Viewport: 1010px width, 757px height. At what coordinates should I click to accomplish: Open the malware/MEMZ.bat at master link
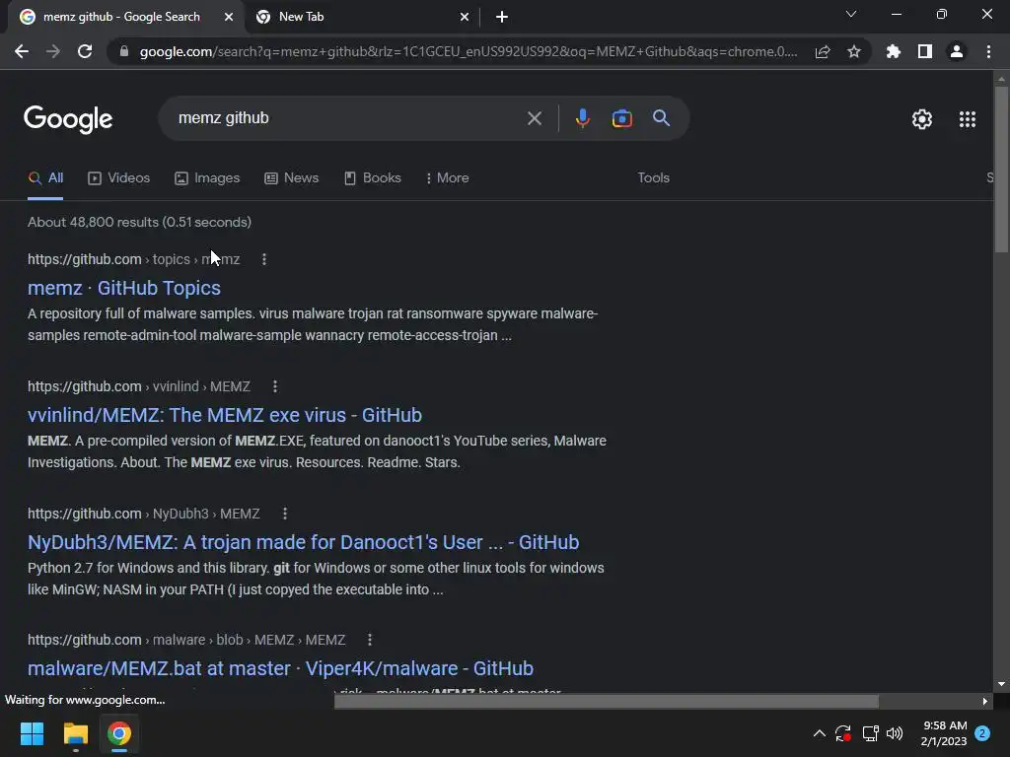(x=280, y=669)
